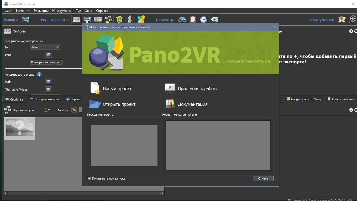Click the filter tag icon
357x201 pixels.
[x=75, y=110]
